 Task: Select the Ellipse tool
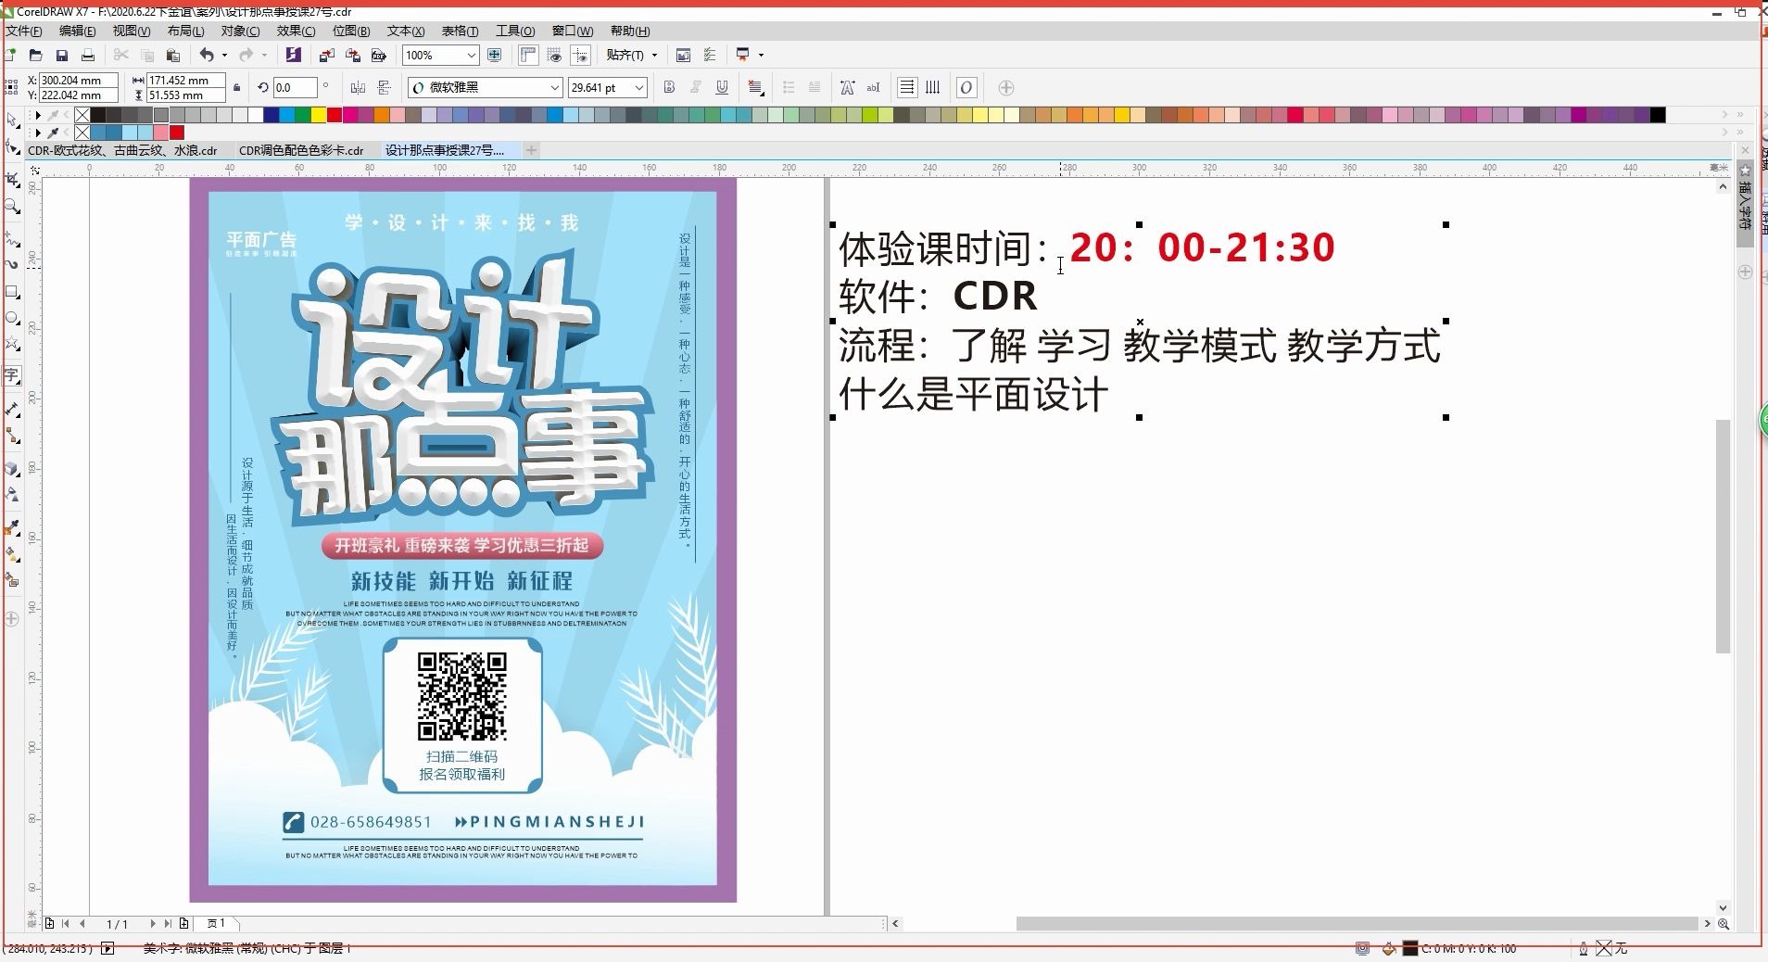click(12, 318)
